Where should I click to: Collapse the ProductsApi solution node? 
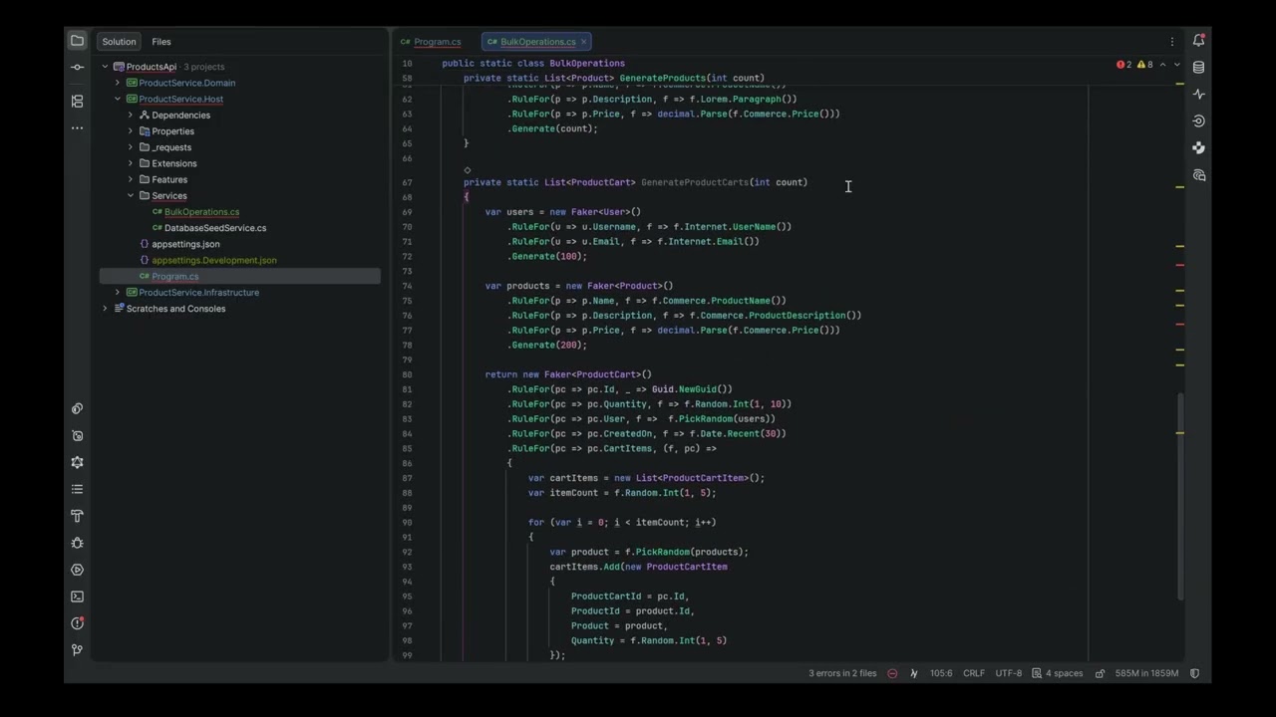tap(105, 67)
